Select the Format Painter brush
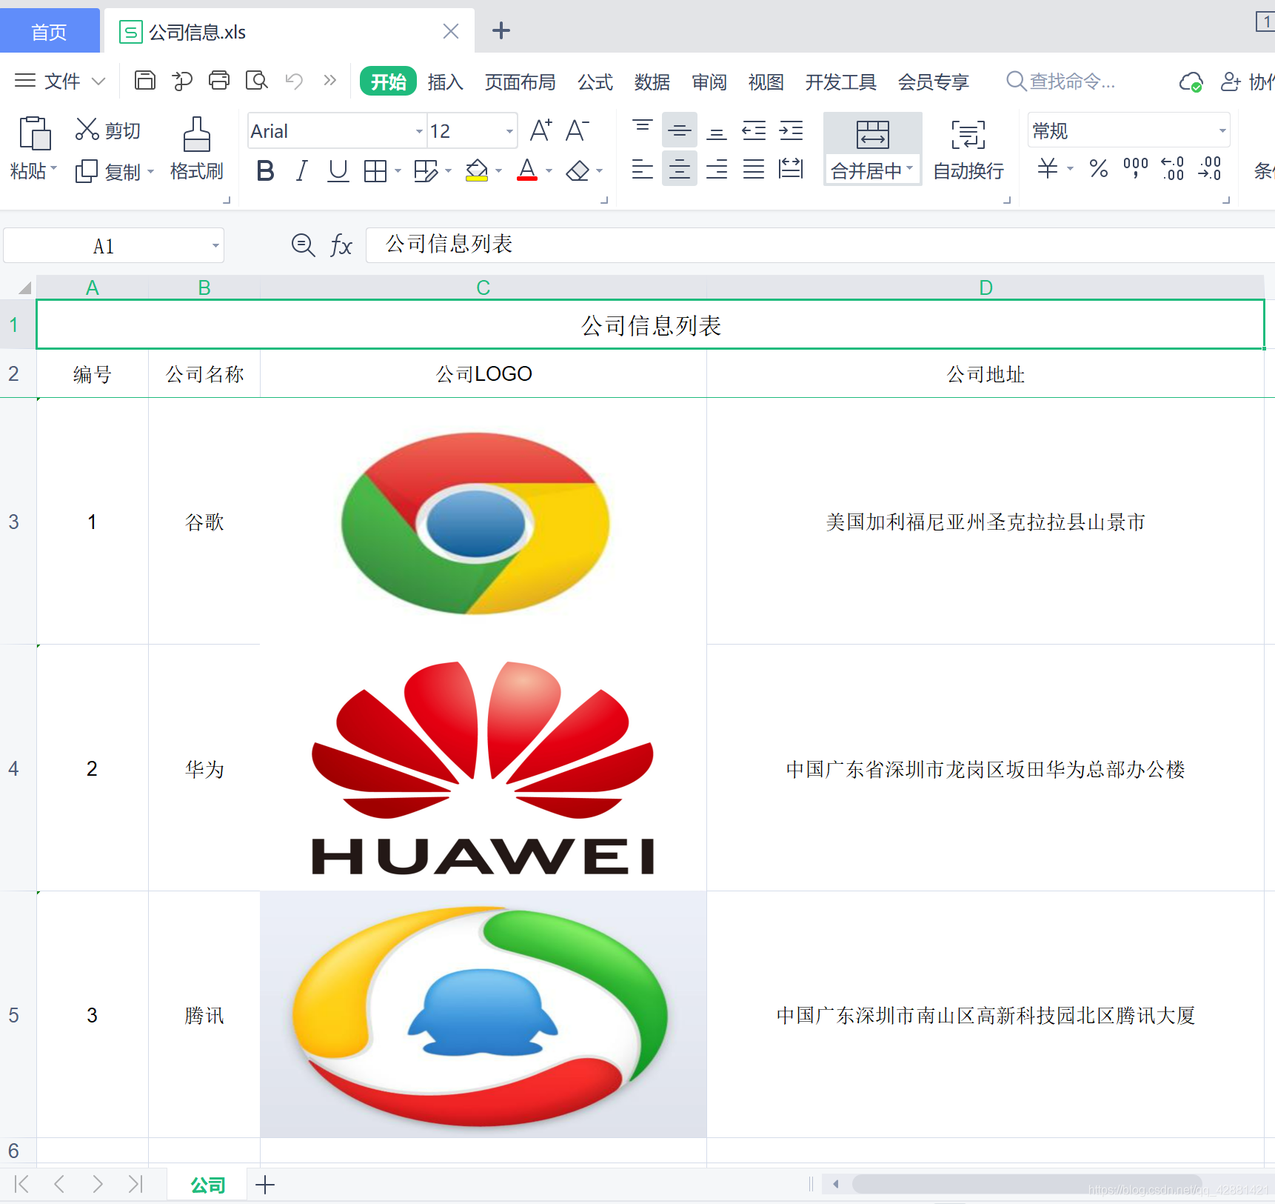This screenshot has height=1204, width=1275. tap(197, 133)
